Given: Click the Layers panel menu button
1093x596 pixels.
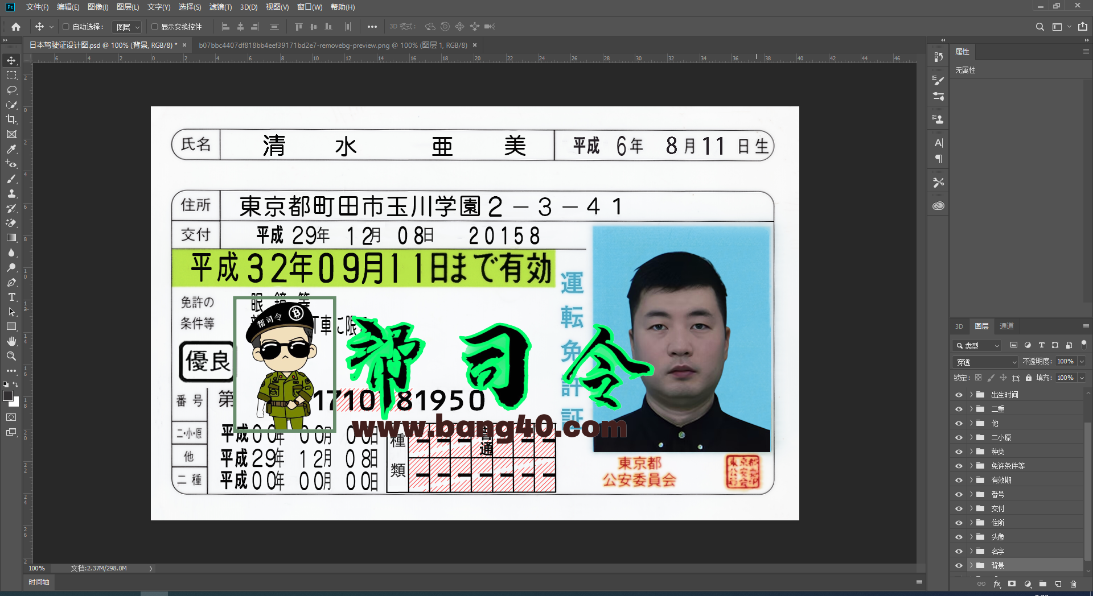Looking at the screenshot, I should click(x=1086, y=326).
